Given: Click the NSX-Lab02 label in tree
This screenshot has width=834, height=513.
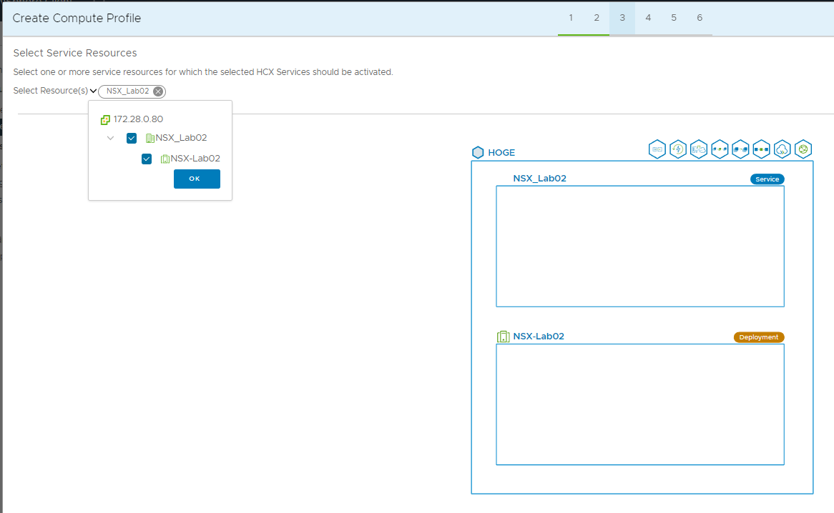Looking at the screenshot, I should [x=195, y=158].
